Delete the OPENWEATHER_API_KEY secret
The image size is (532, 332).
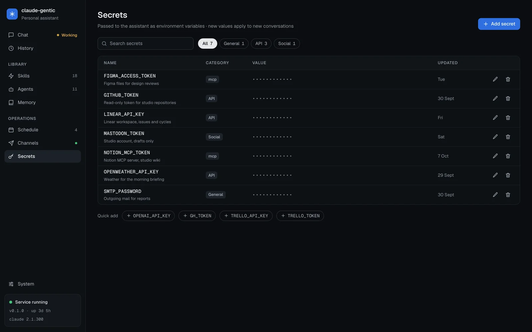508,175
